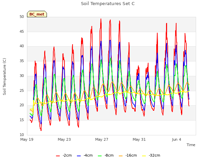
Task: Click the blue -4cm legend color marker
Action: 79,156
